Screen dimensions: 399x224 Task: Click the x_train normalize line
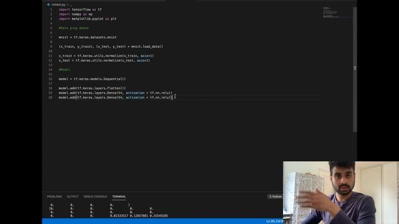[107, 56]
